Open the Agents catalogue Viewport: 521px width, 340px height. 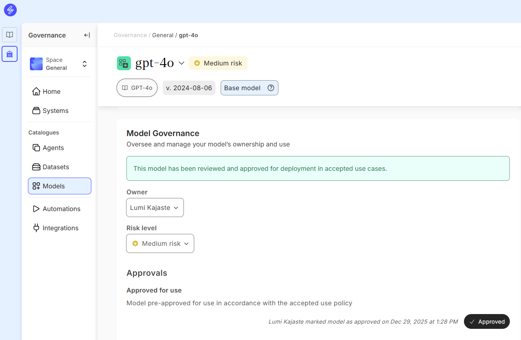point(53,148)
